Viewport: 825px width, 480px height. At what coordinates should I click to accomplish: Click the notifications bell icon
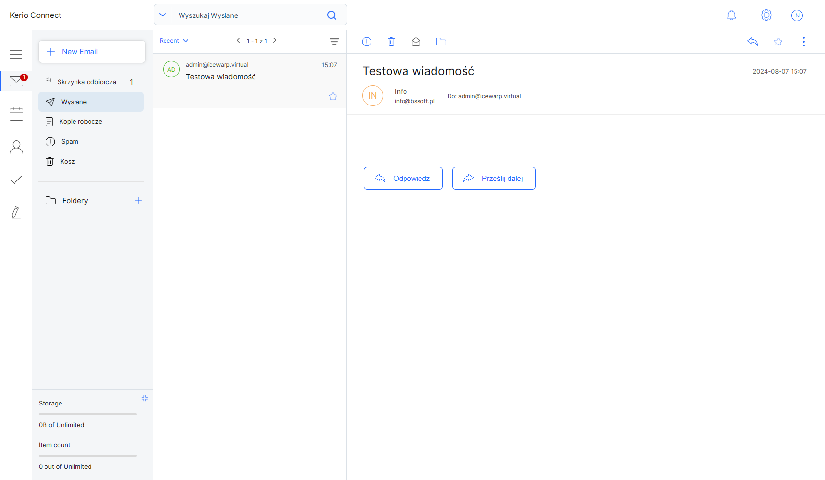click(731, 15)
